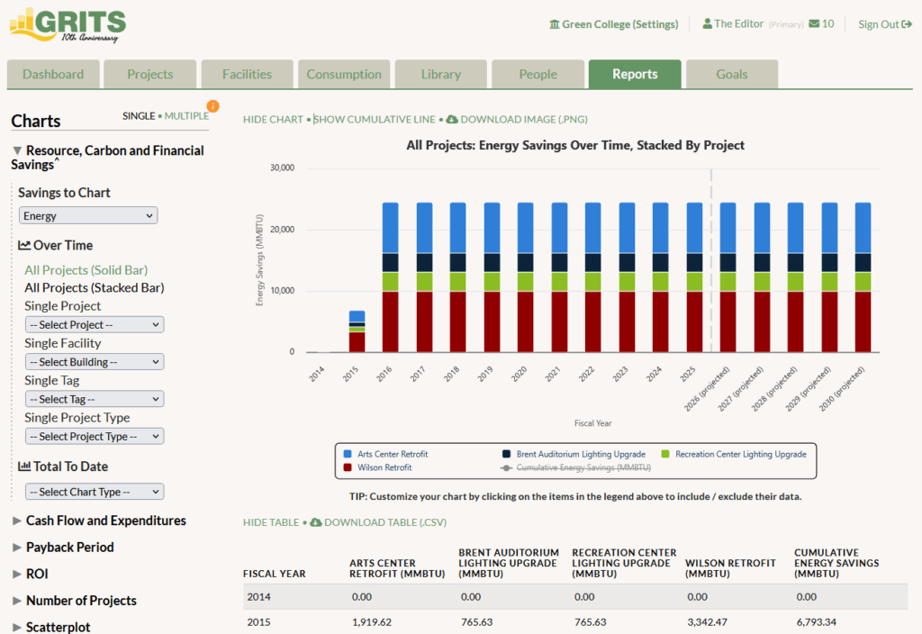This screenshot has height=634, width=922.
Task: Switch charts mode to Multiple
Action: [186, 116]
